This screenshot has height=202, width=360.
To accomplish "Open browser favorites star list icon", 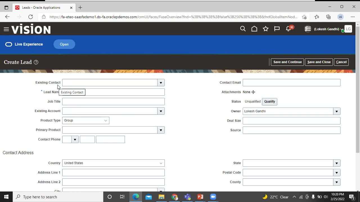I will [x=317, y=17].
